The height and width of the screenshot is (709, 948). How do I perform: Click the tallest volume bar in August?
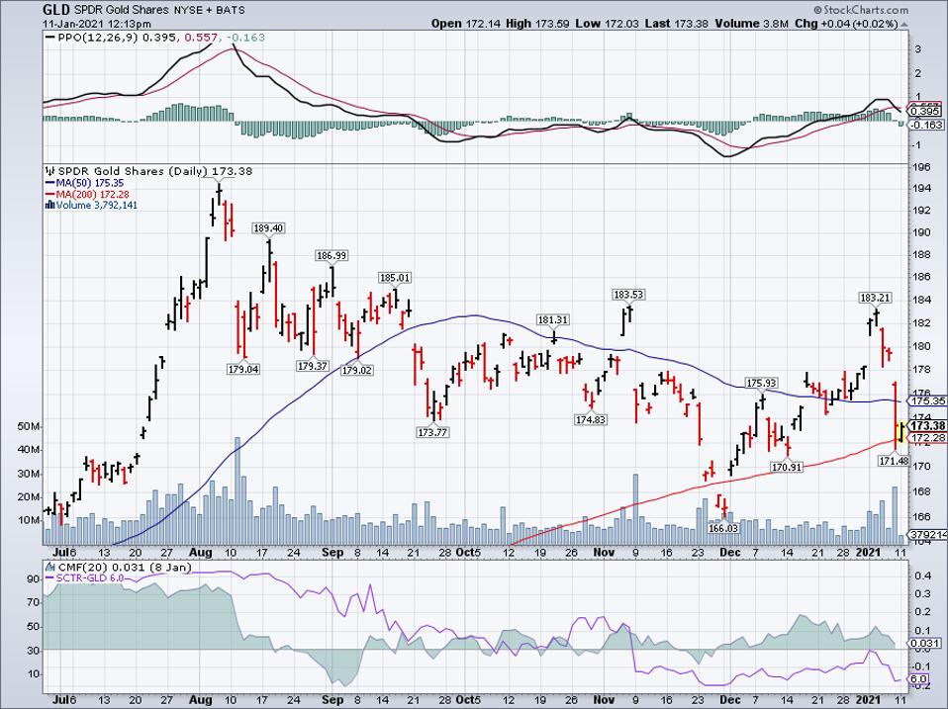coord(237,491)
